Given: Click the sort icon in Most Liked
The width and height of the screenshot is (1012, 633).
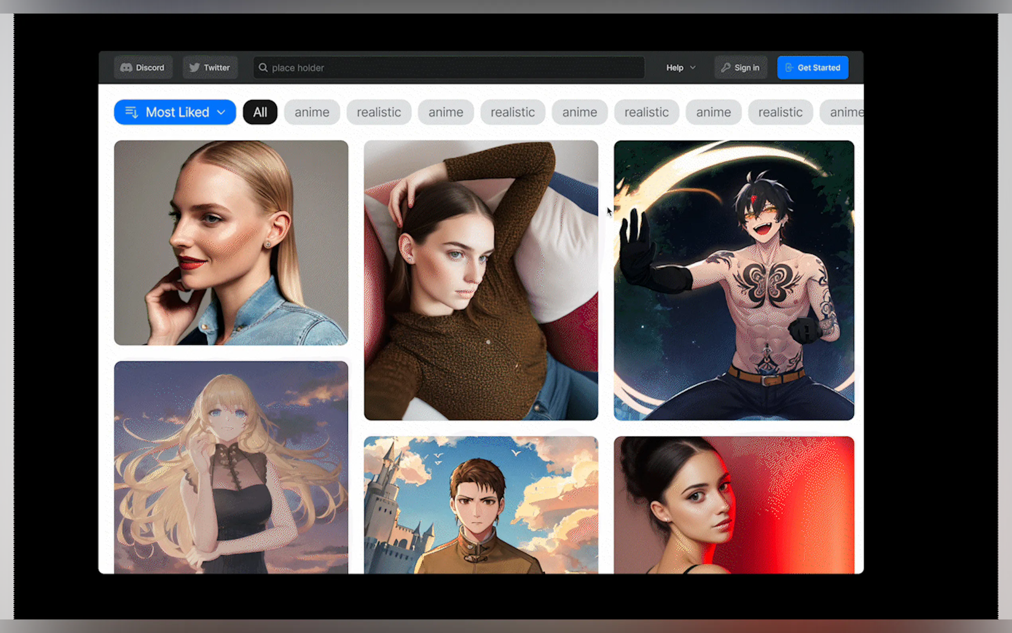Looking at the screenshot, I should [x=131, y=112].
